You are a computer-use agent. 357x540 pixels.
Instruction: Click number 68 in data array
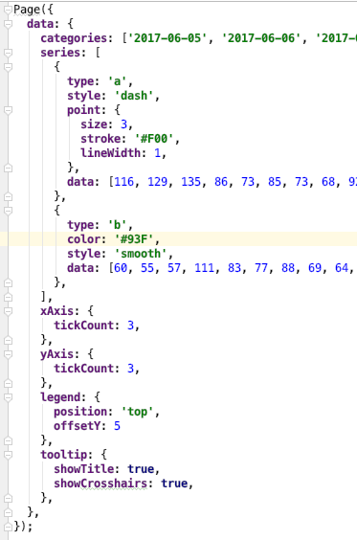pyautogui.click(x=328, y=182)
